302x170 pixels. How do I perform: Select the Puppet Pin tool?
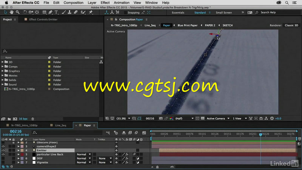click(91, 12)
